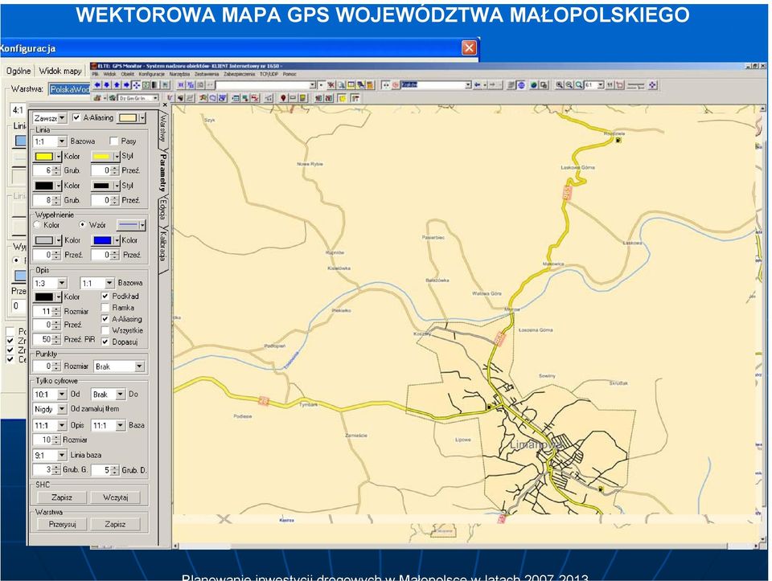Open the Widok menu
This screenshot has height=581, width=772.
point(110,74)
